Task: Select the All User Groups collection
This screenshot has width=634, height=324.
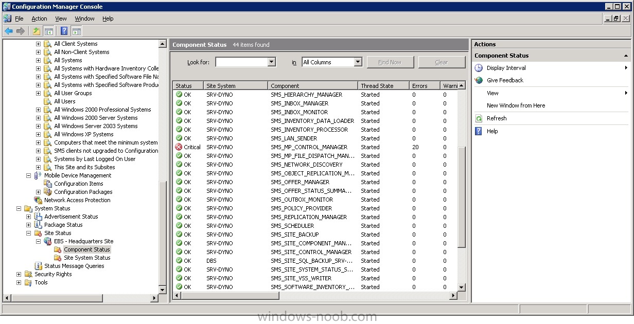Action: (73, 93)
